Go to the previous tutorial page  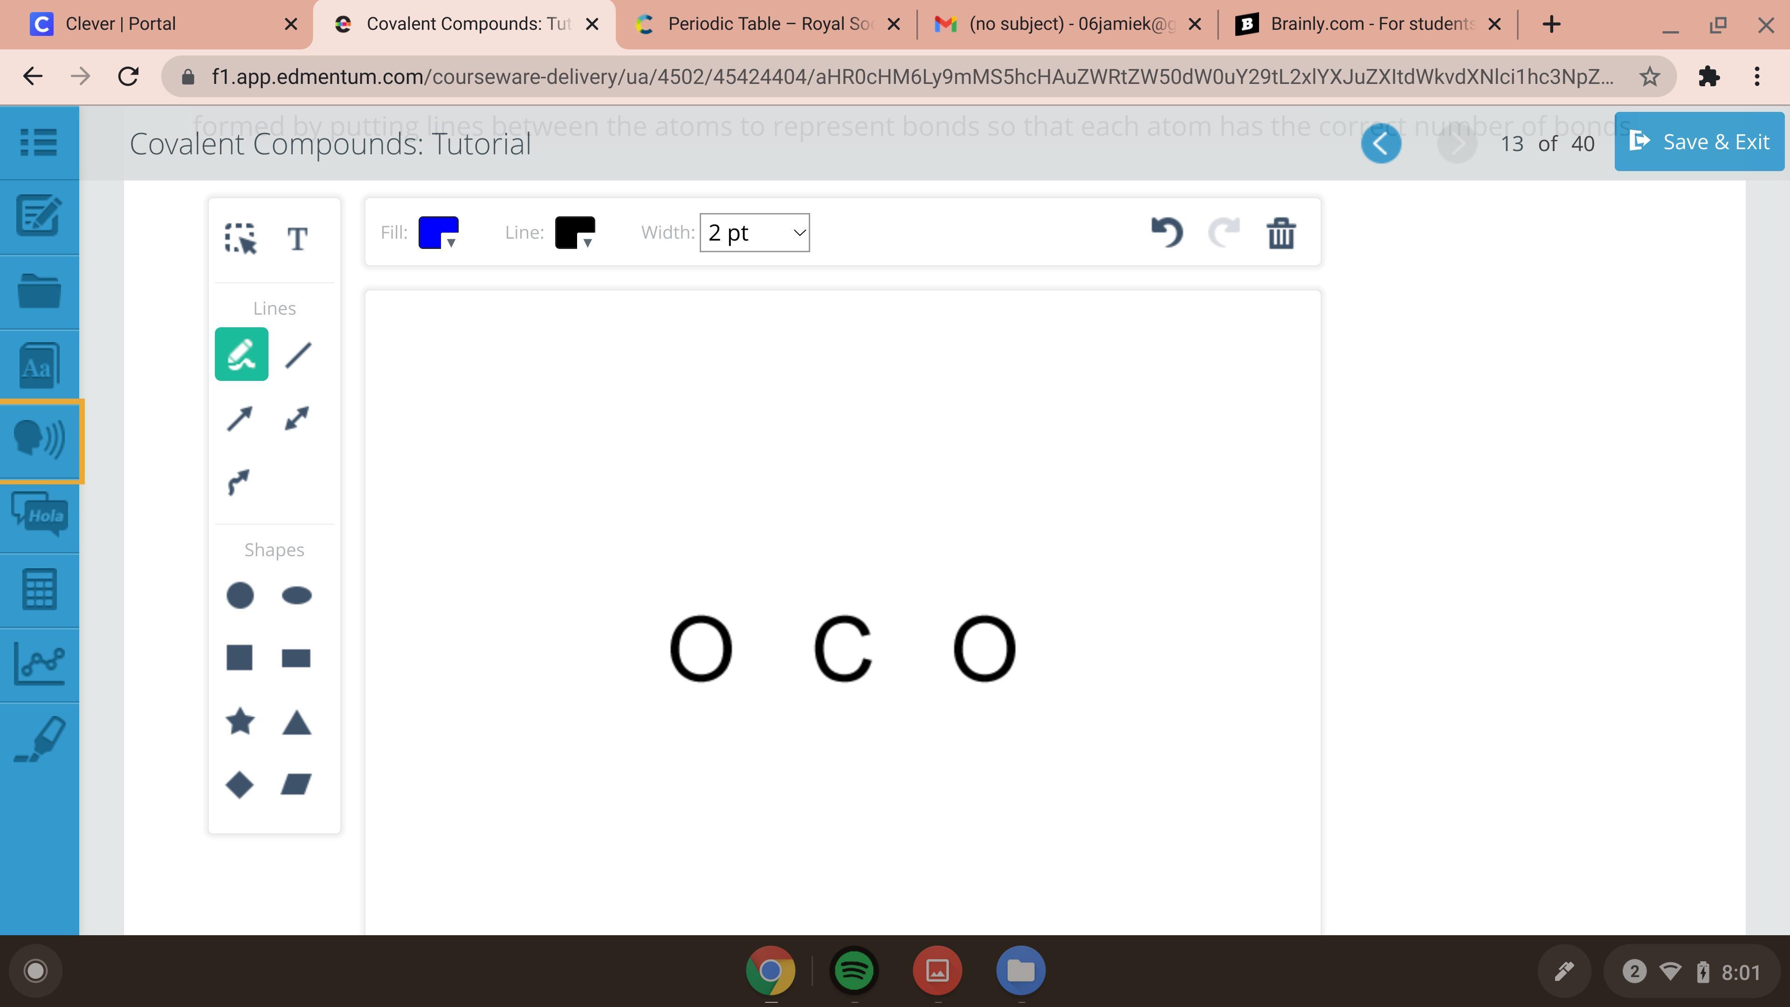pos(1381,144)
